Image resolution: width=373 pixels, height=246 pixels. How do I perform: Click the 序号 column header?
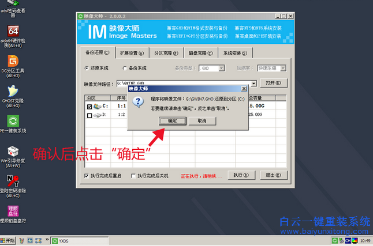(x=121, y=98)
